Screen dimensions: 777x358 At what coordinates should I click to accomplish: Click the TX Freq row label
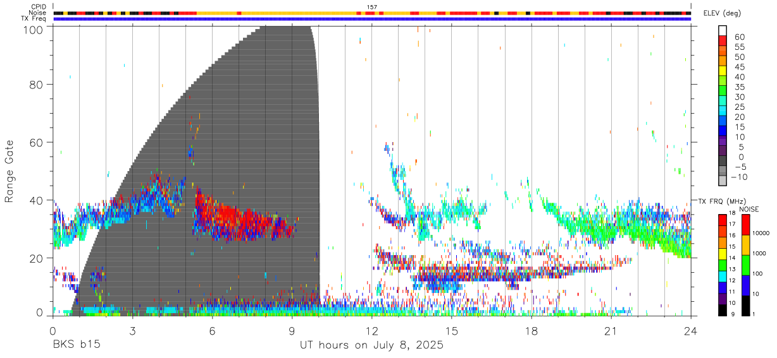[34, 19]
